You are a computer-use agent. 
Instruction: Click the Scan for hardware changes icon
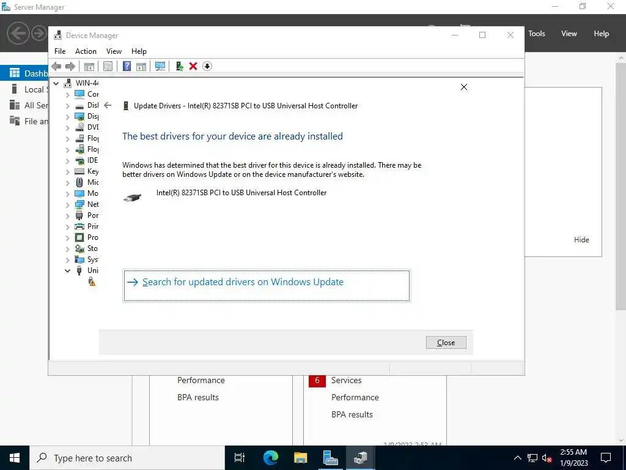160,66
